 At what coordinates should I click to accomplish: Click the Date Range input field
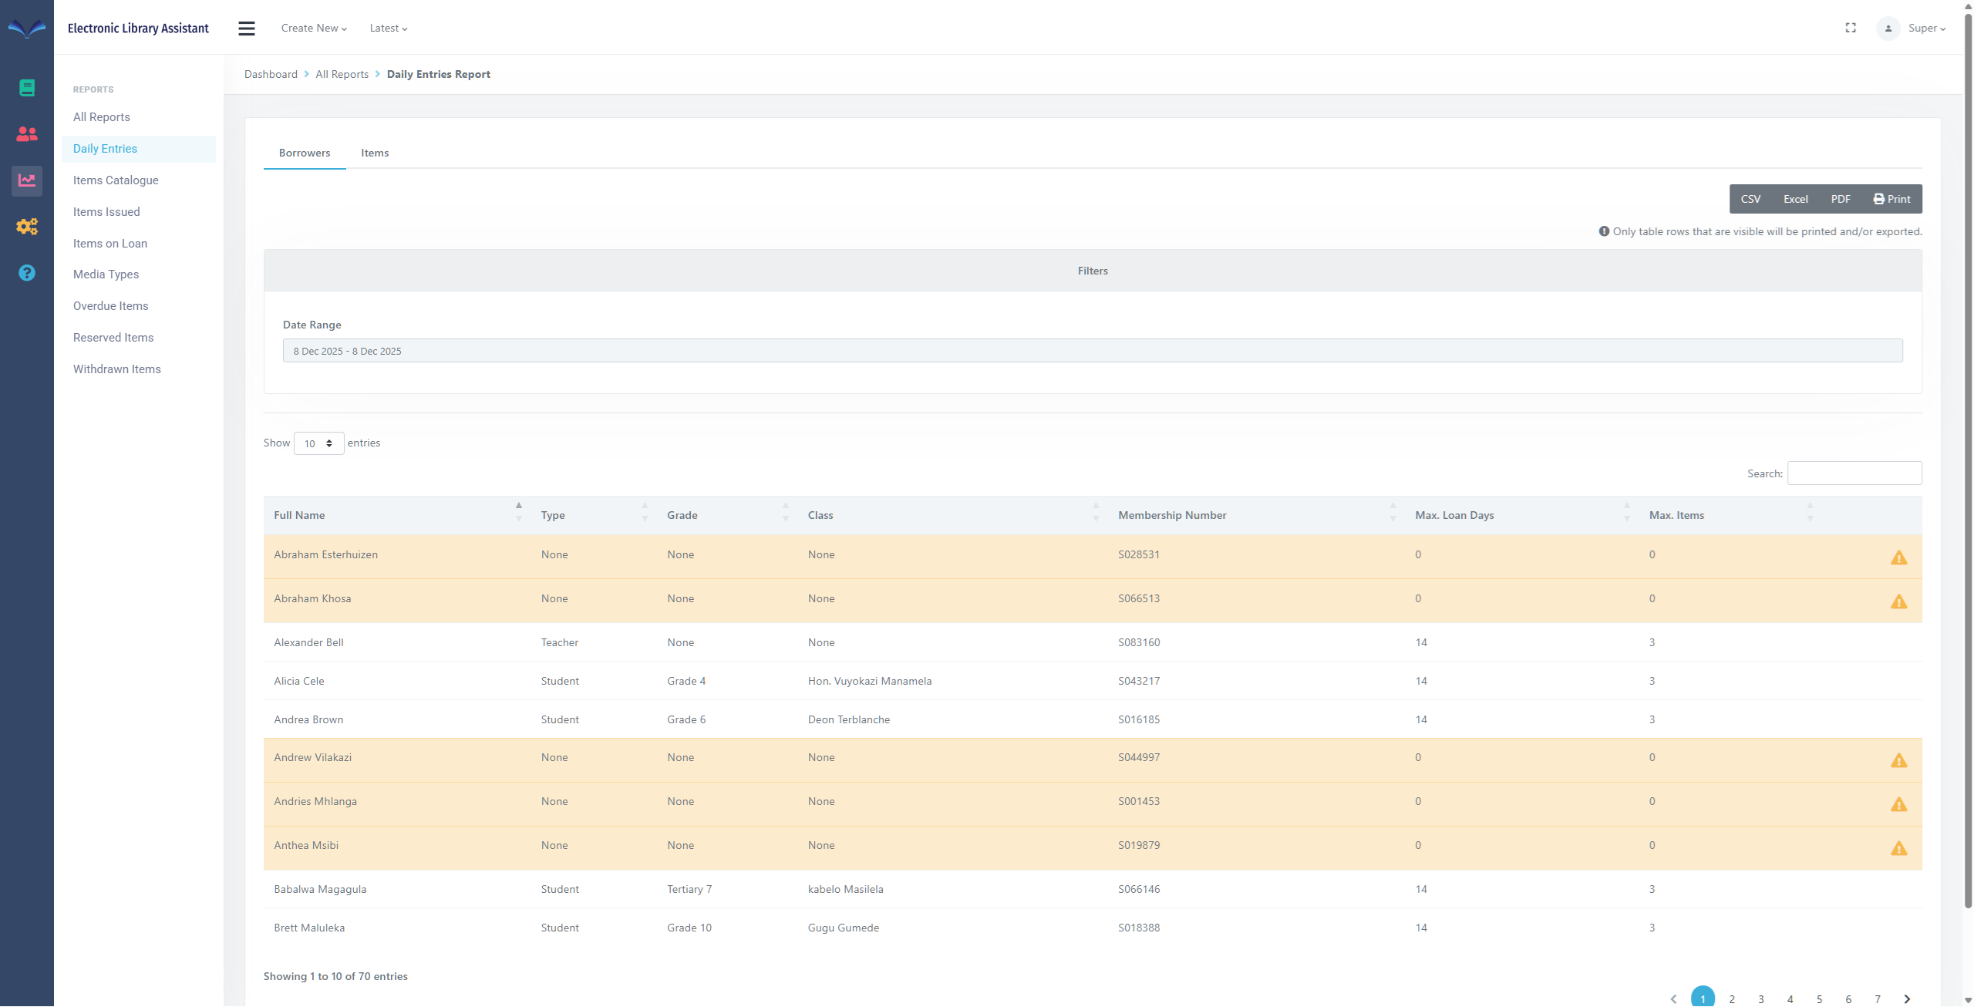click(x=1092, y=351)
